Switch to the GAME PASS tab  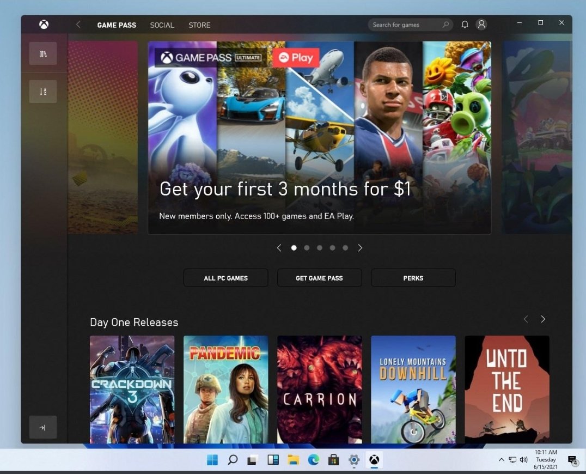pyautogui.click(x=117, y=25)
